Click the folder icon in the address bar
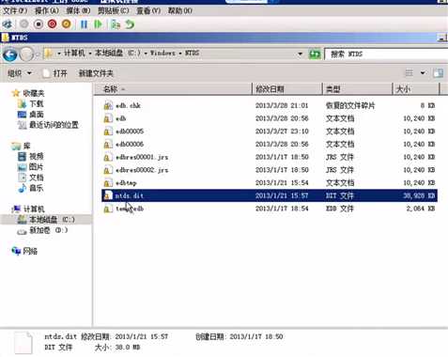448x357 pixels. [x=48, y=54]
